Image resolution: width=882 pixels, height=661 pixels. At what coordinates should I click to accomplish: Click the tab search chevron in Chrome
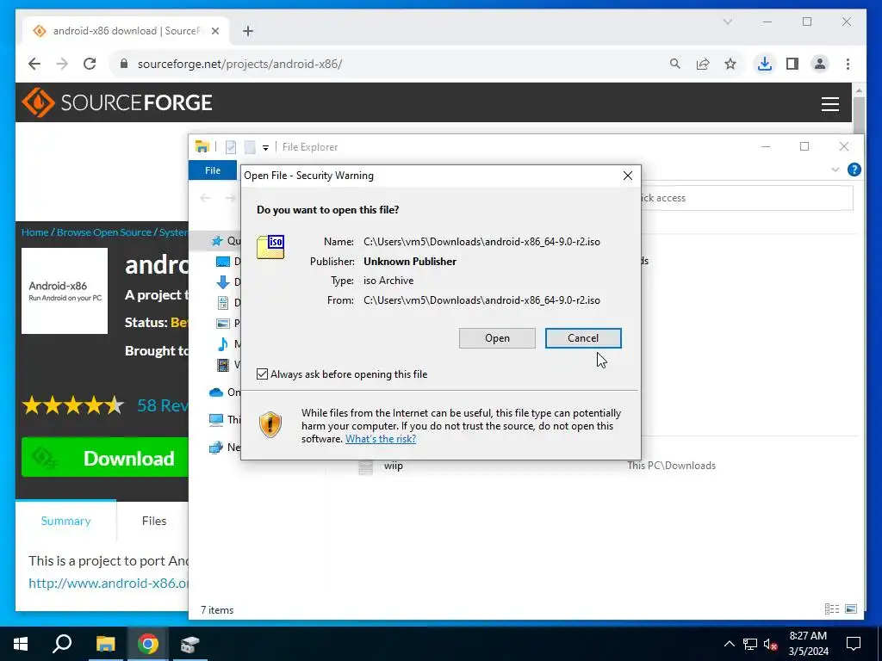tap(727, 22)
